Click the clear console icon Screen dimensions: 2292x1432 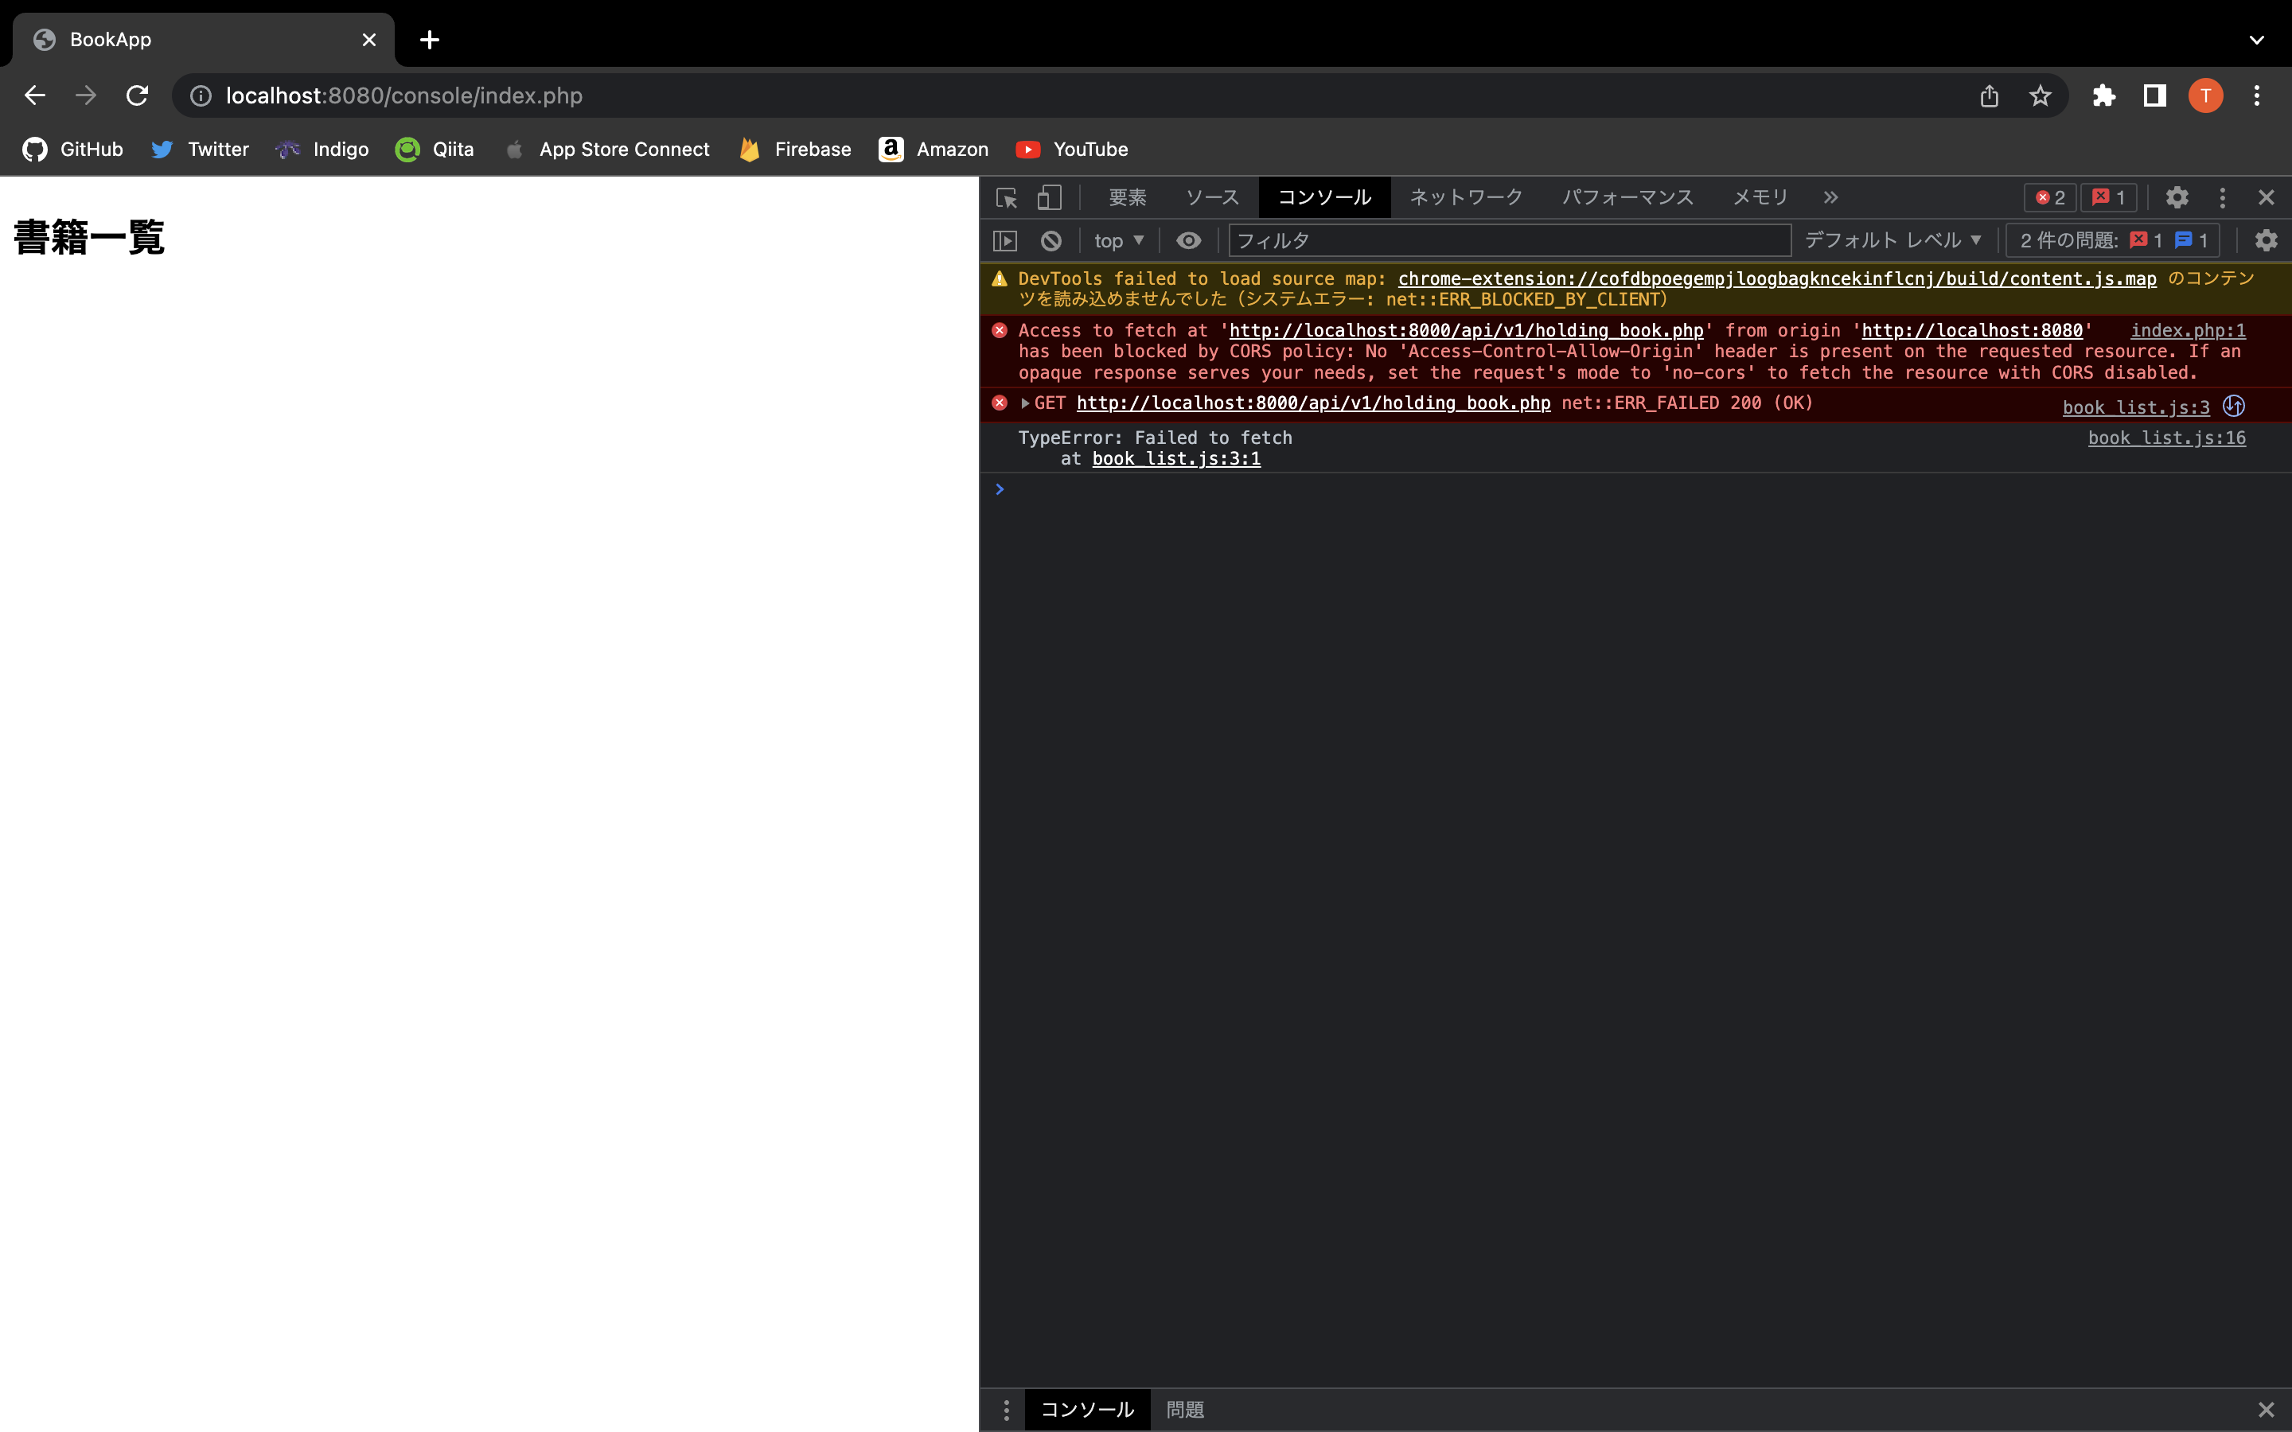click(1050, 240)
